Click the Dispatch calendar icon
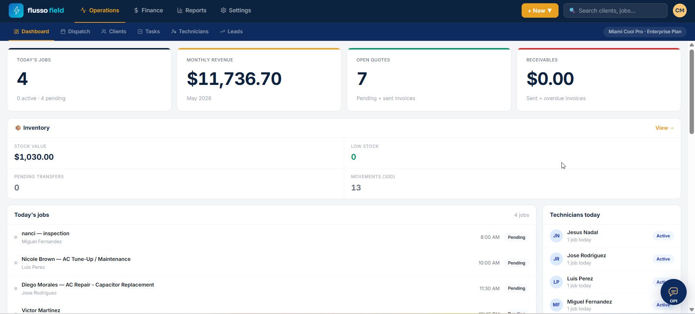Image resolution: width=695 pixels, height=314 pixels. point(63,31)
